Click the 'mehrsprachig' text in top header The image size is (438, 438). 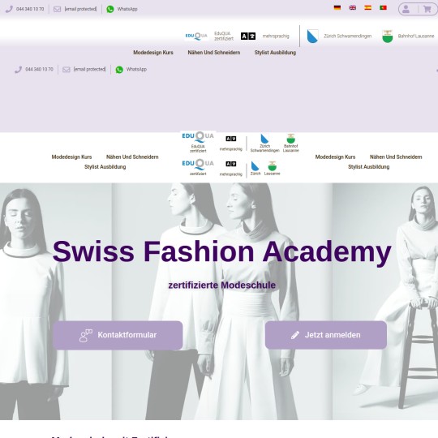[276, 36]
